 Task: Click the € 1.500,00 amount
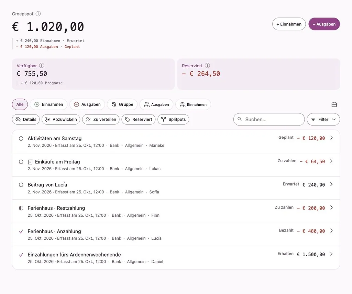click(311, 254)
